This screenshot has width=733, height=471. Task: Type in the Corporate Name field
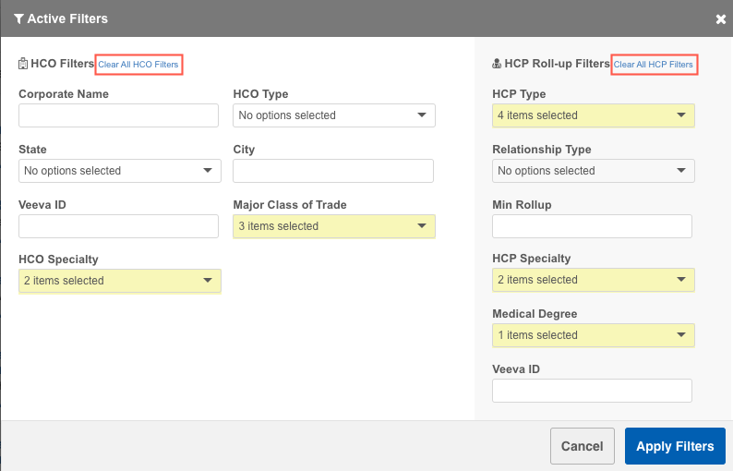click(x=118, y=115)
